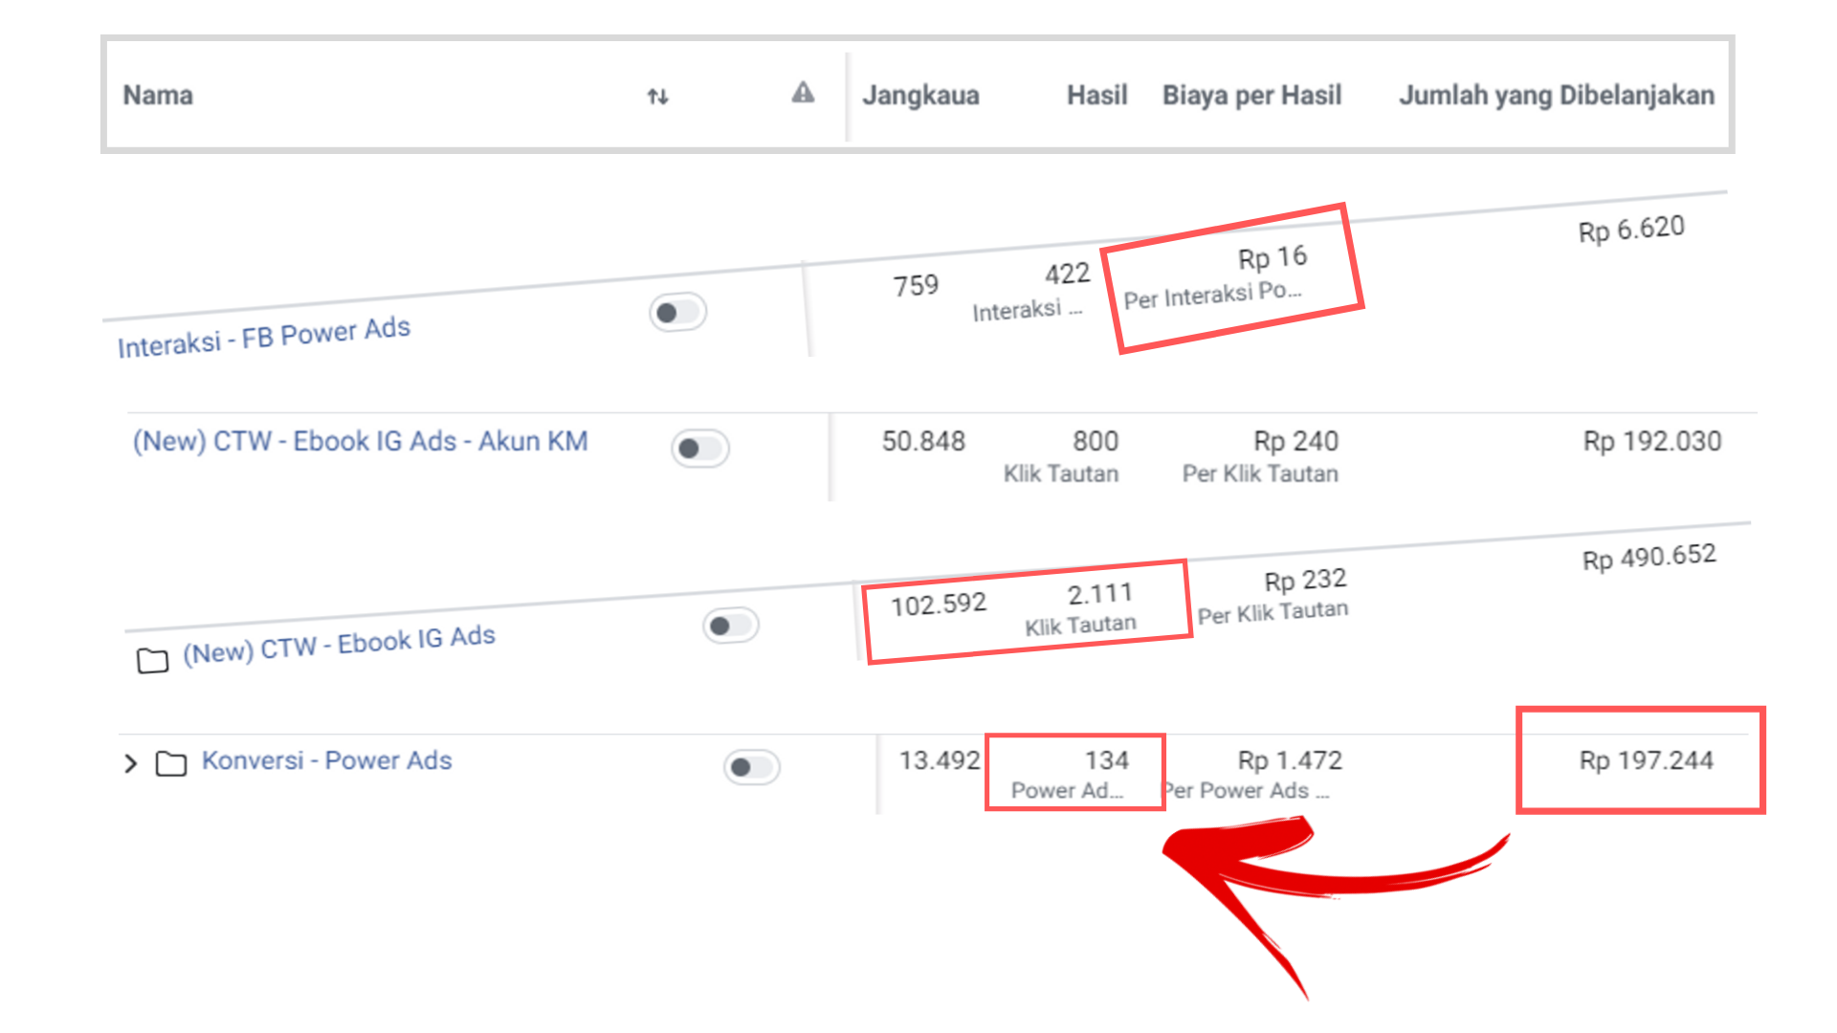Click the Rp 197.244 amount spent cell
Viewport: 1837px width, 1033px height.
1646,761
